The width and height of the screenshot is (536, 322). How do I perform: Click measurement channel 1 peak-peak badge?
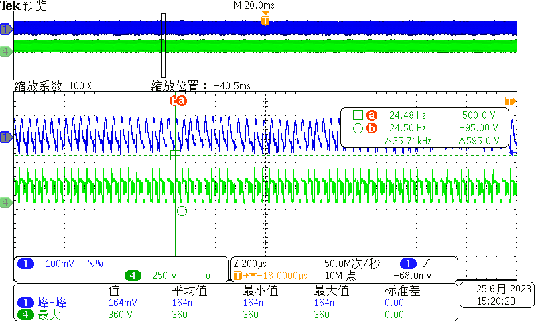pyautogui.click(x=25, y=303)
